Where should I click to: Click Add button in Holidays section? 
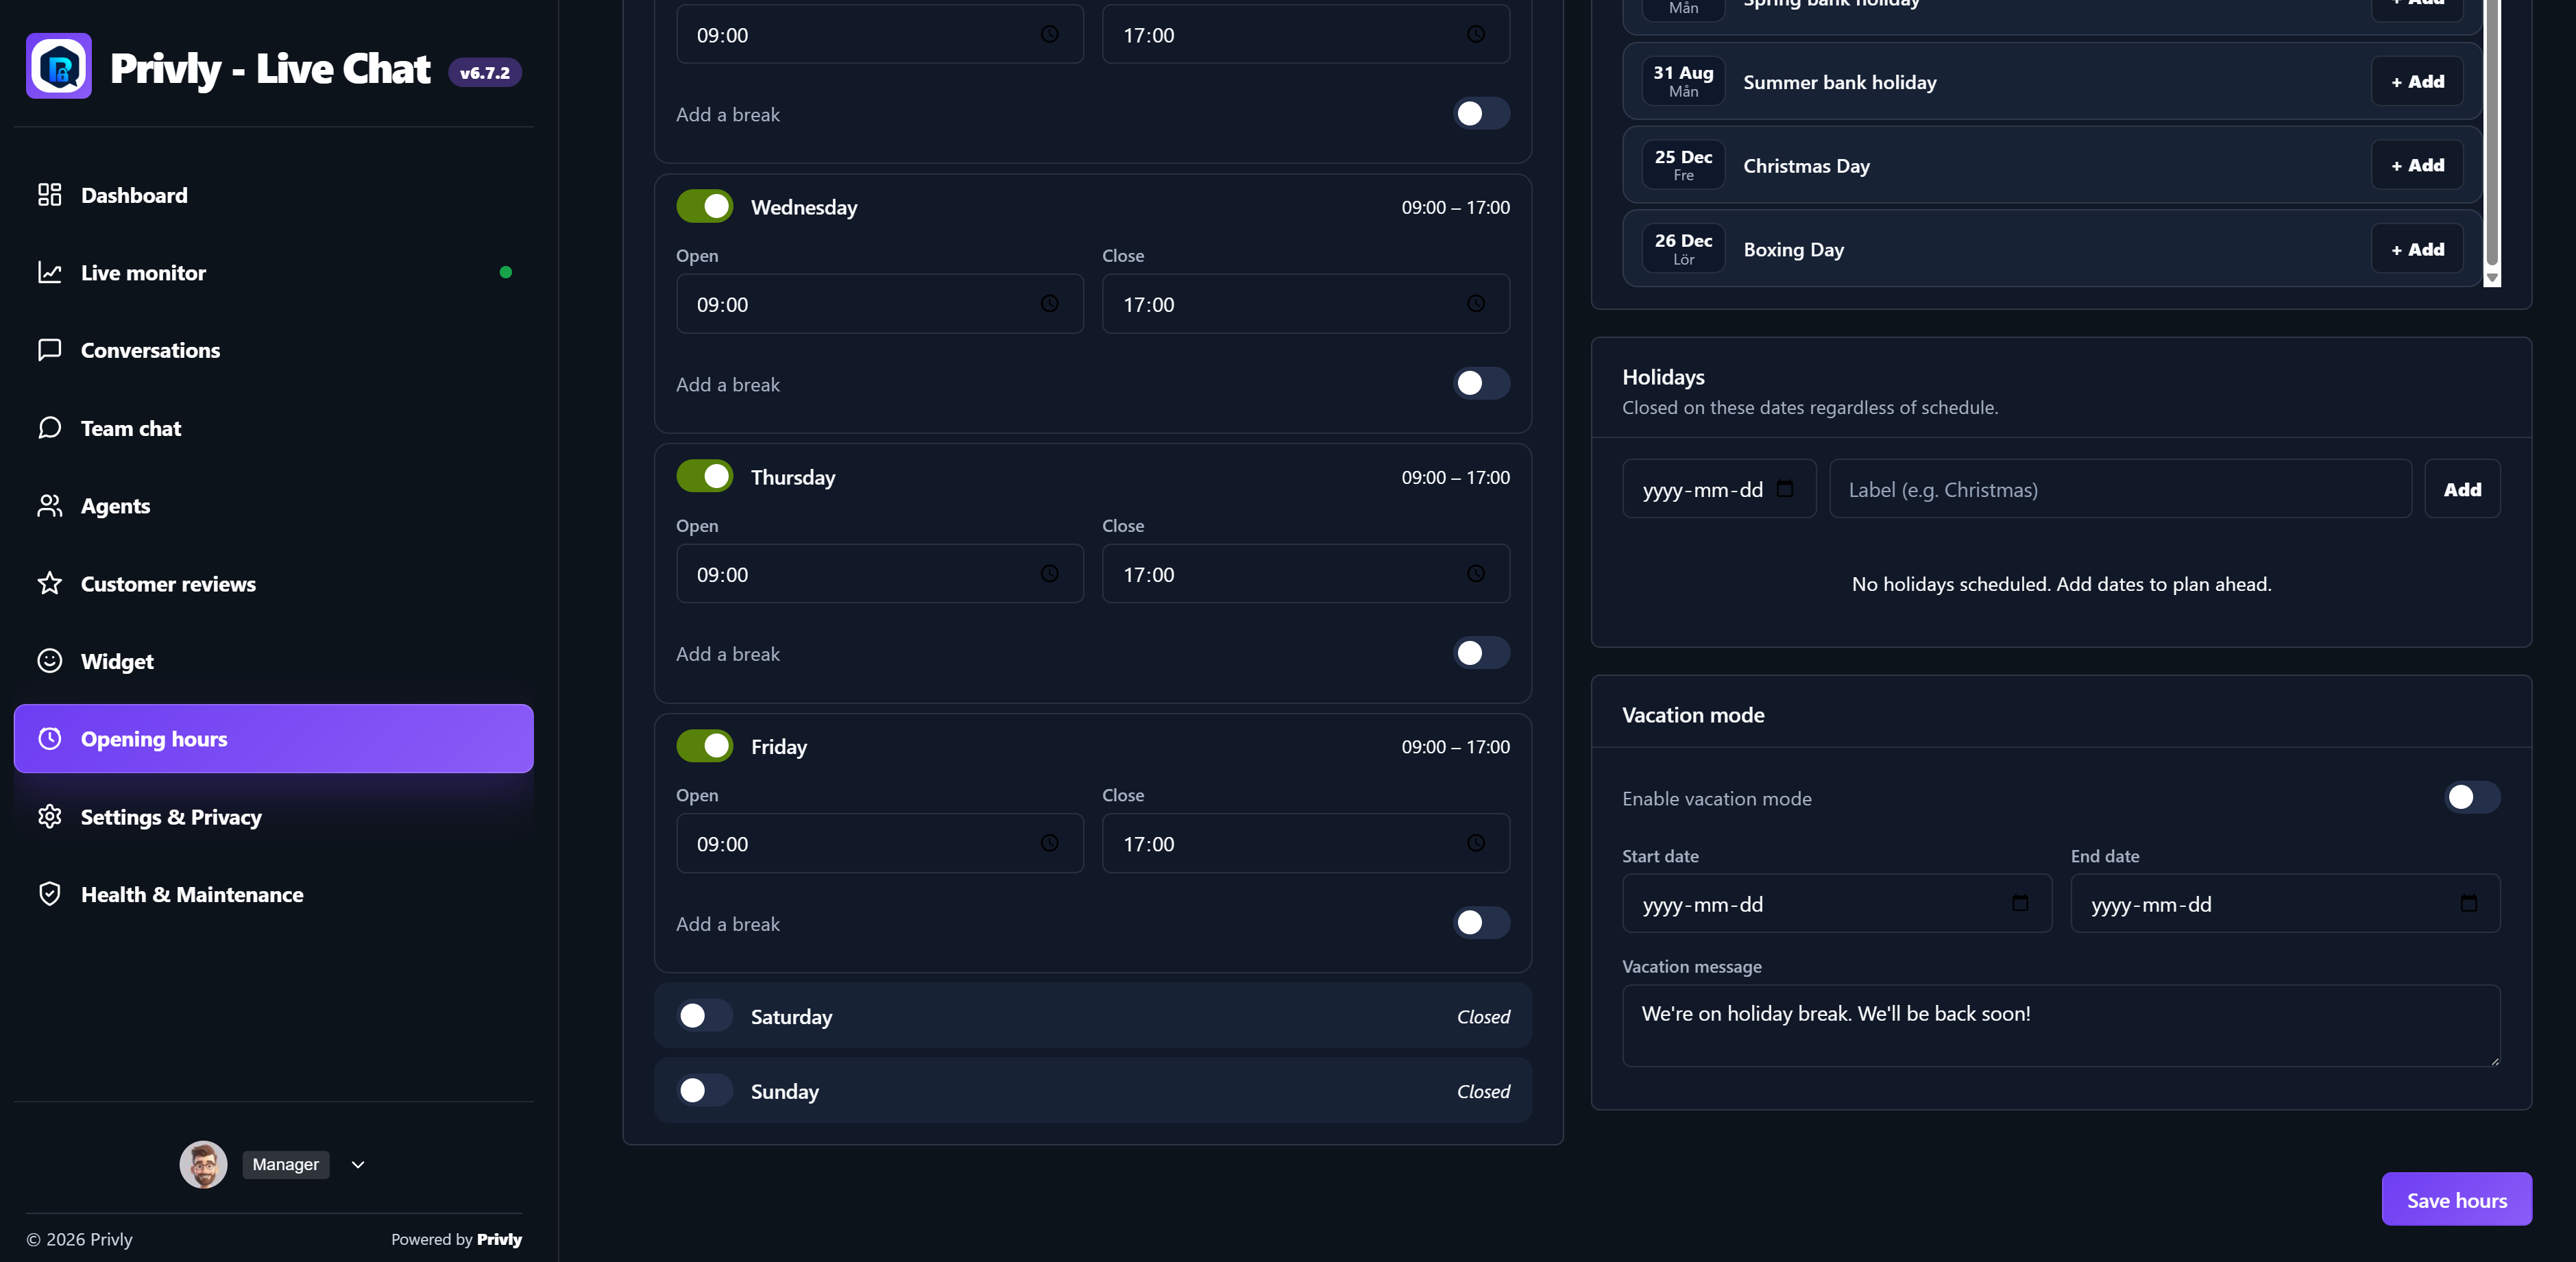(x=2462, y=489)
